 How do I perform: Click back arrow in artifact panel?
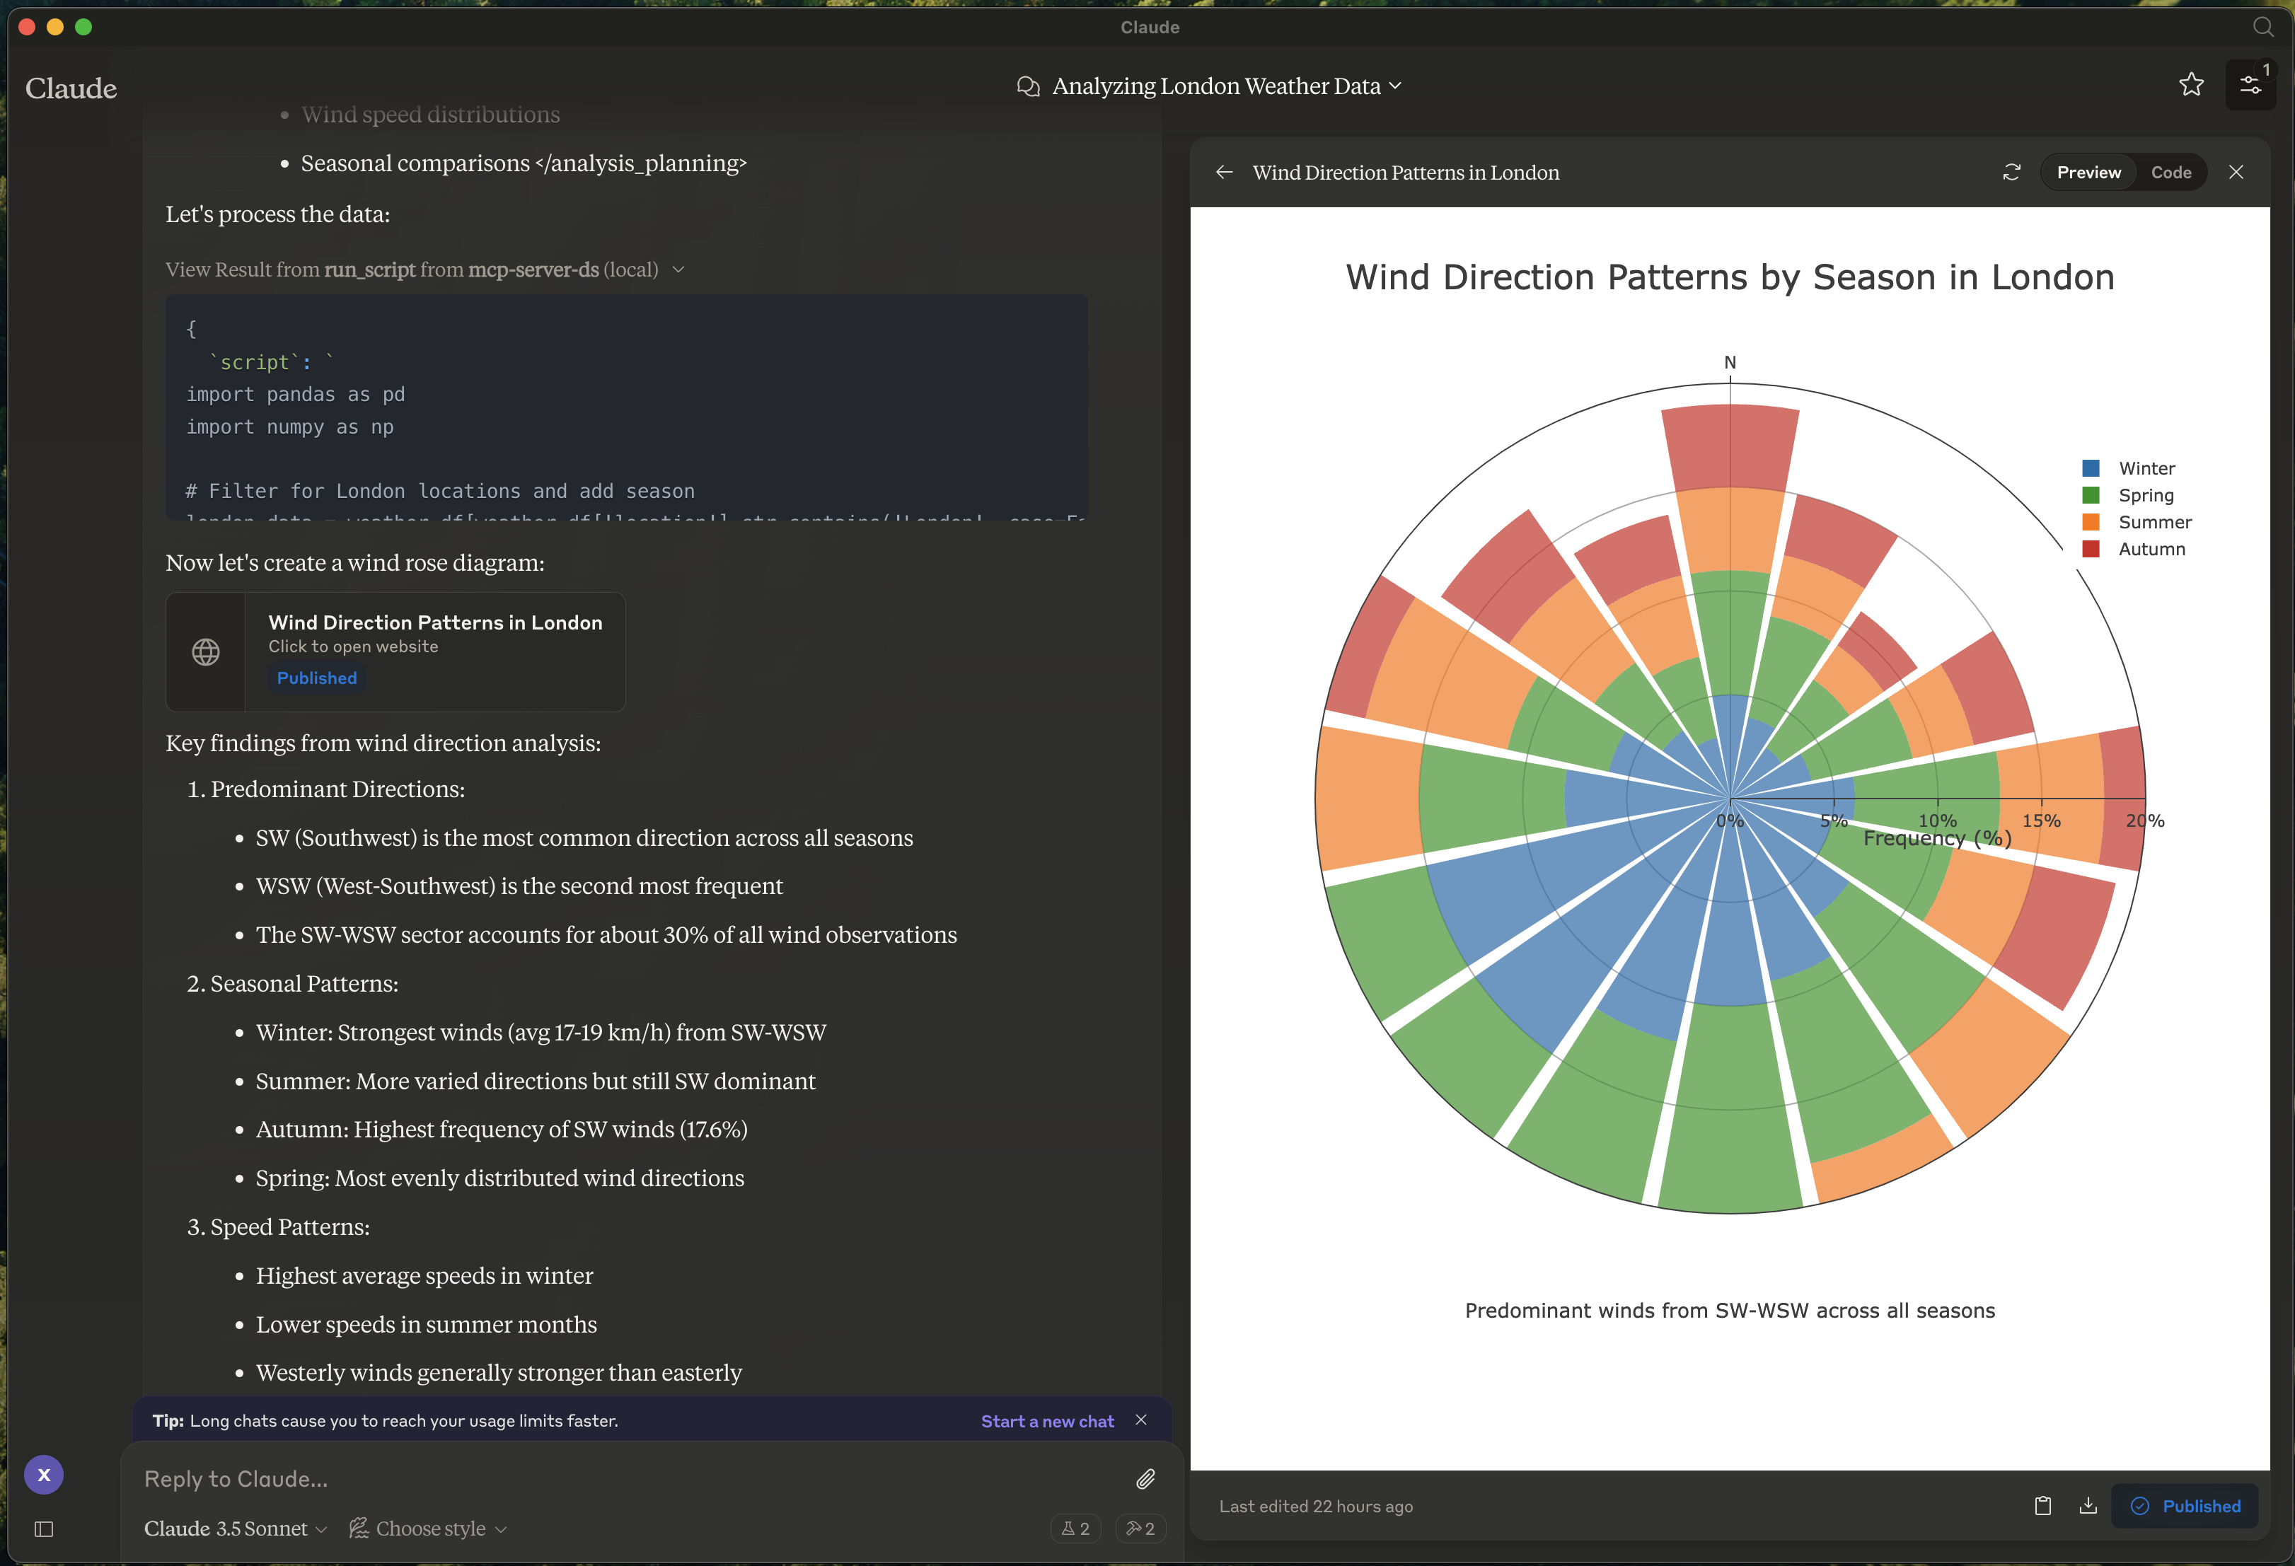coord(1225,172)
